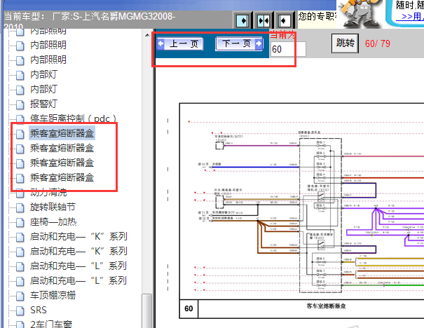The image size is (424, 328).
Task: Open SRS tree item
Action: [39, 310]
